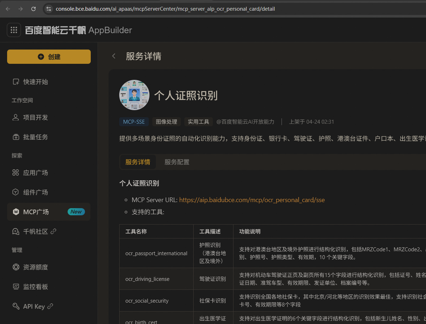Open 千帆社区 link in sidebar
The height and width of the screenshot is (324, 426).
coord(49,231)
